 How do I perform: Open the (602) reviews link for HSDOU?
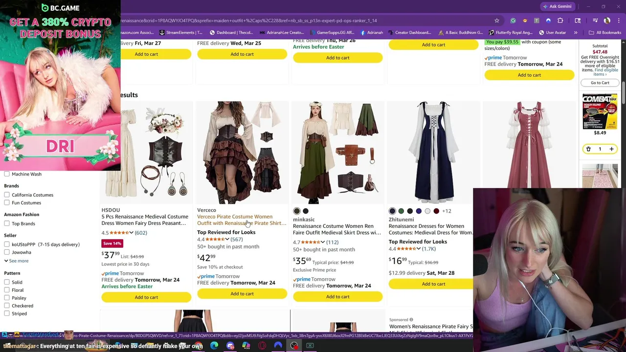point(141,233)
